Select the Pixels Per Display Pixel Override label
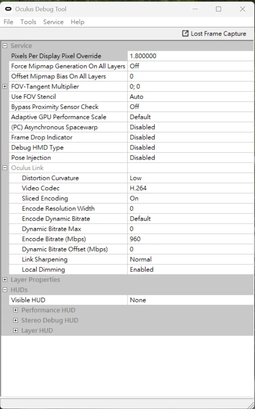This screenshot has height=409, width=255. [x=56, y=56]
